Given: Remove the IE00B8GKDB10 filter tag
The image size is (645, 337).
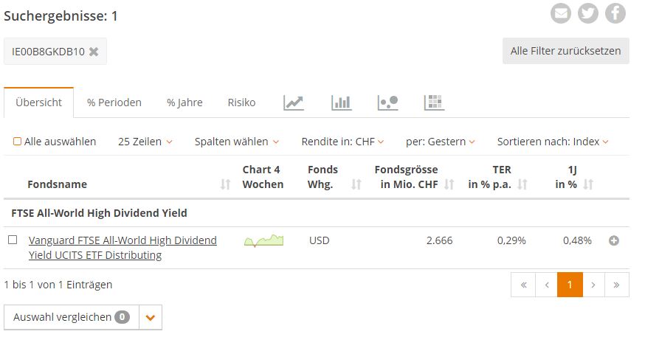Looking at the screenshot, I should (x=94, y=52).
